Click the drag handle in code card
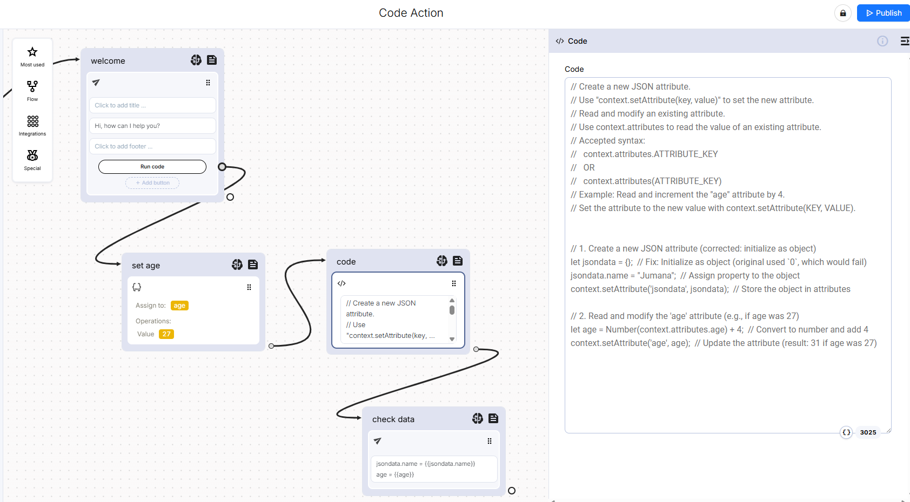 (x=454, y=283)
